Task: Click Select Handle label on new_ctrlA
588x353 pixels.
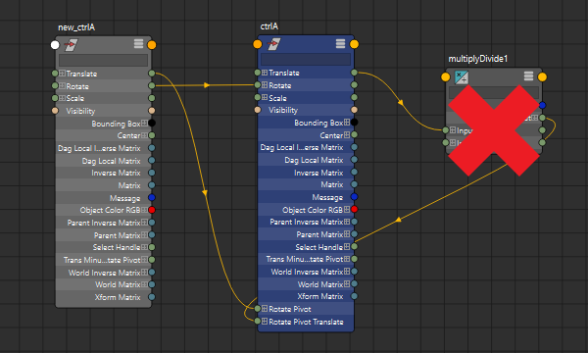Action: point(117,247)
